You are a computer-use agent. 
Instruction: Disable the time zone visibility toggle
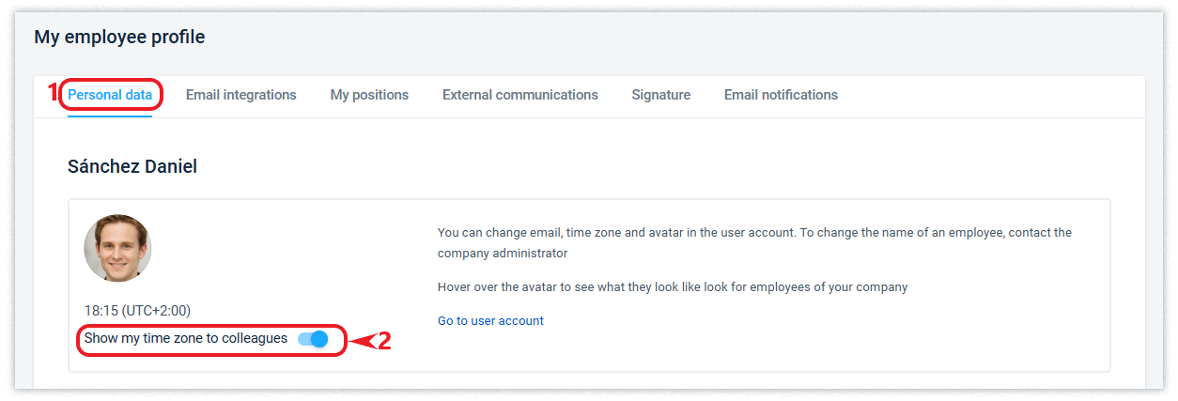313,339
